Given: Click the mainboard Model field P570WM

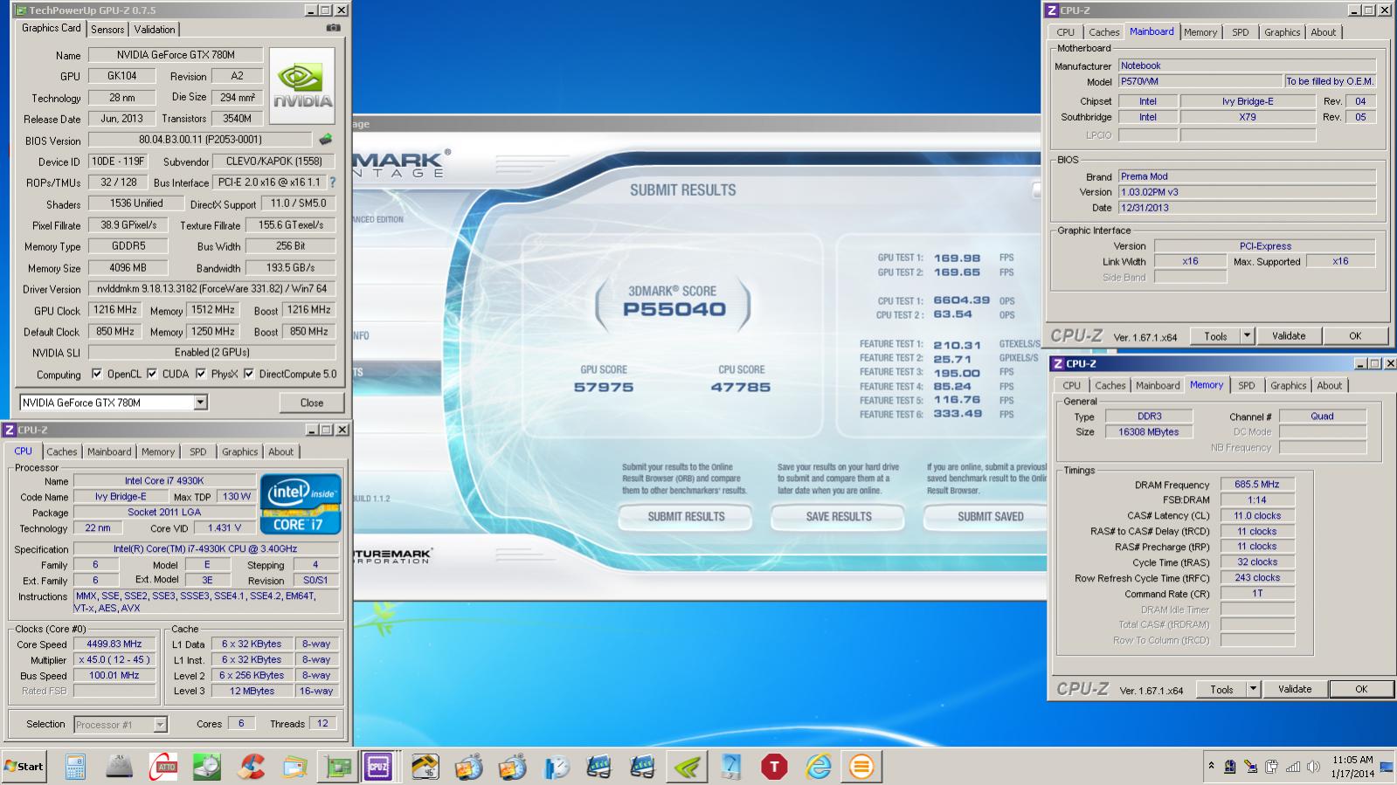Looking at the screenshot, I should click(1200, 81).
